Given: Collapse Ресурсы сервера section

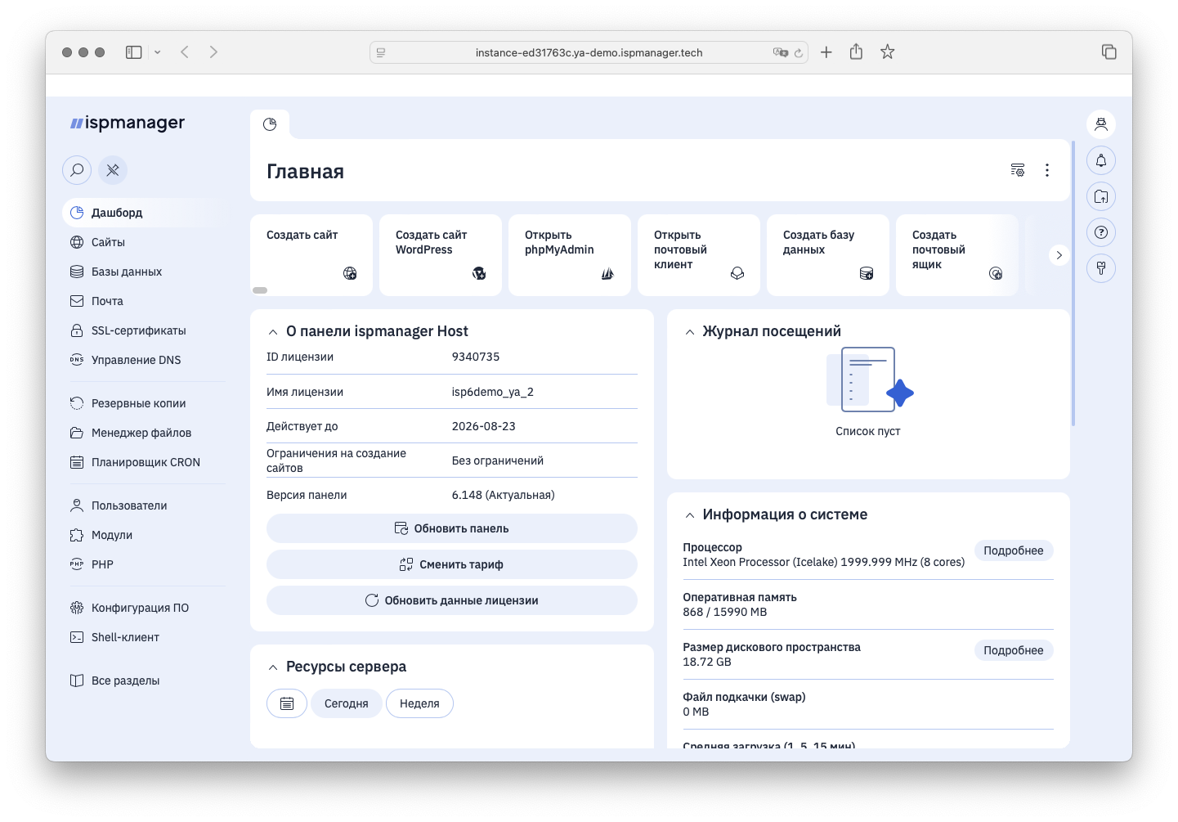Looking at the screenshot, I should 273,667.
